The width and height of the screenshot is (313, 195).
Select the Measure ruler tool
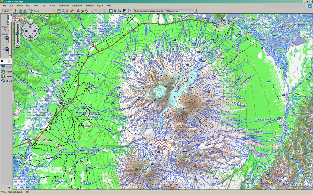coord(72,11)
